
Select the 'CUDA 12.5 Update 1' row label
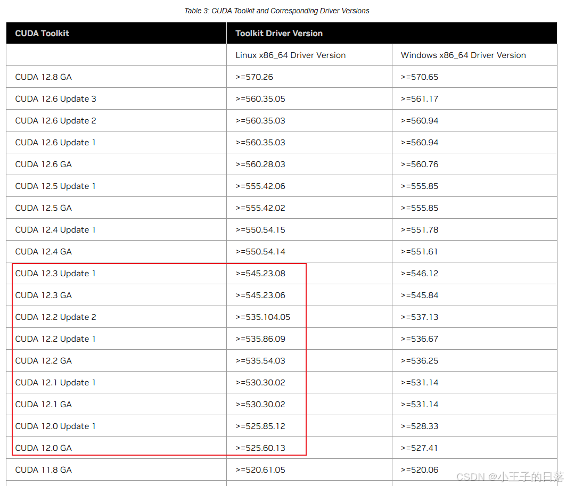tap(55, 186)
